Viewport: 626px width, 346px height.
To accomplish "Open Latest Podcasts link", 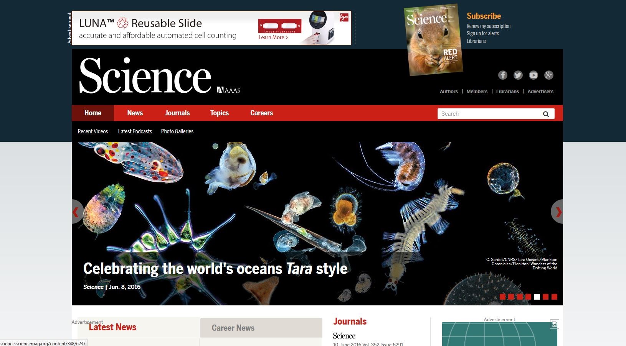I will click(x=135, y=131).
